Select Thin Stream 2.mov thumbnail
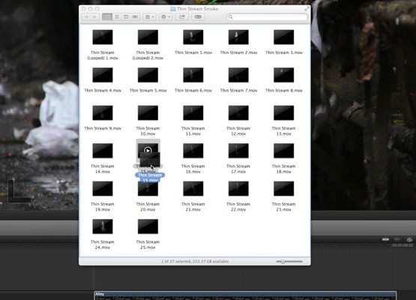 (238, 37)
